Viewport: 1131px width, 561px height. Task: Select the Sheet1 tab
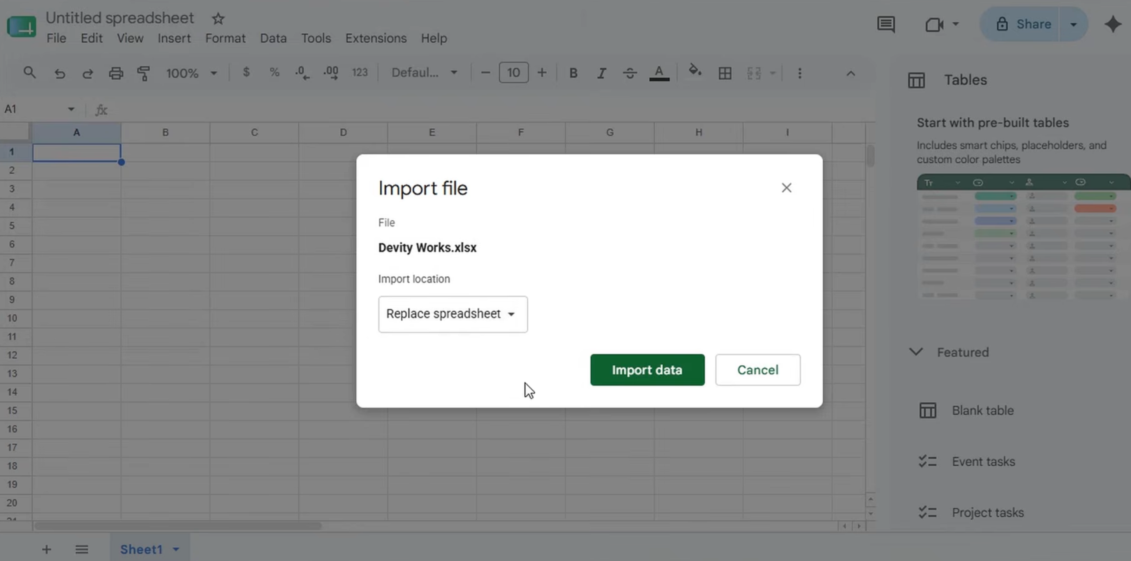[x=141, y=549]
